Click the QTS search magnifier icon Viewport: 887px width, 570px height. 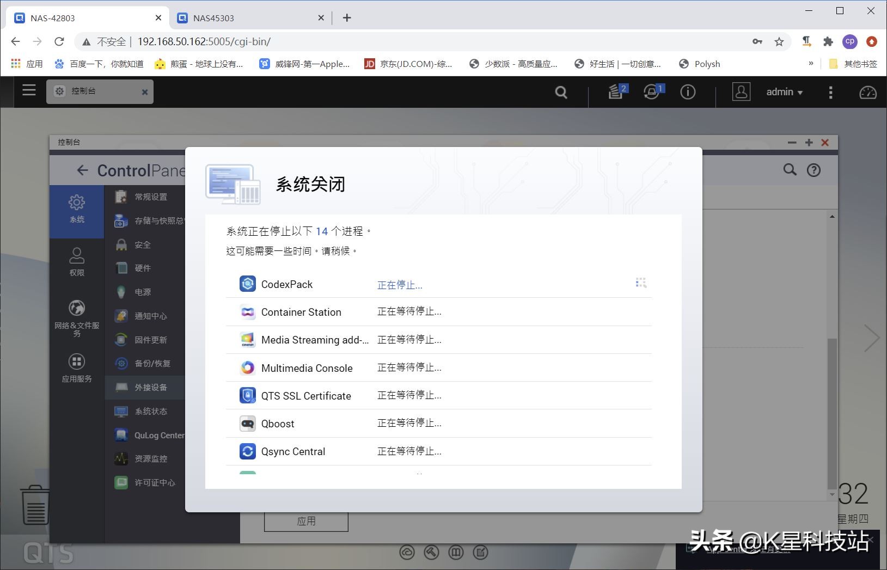561,92
